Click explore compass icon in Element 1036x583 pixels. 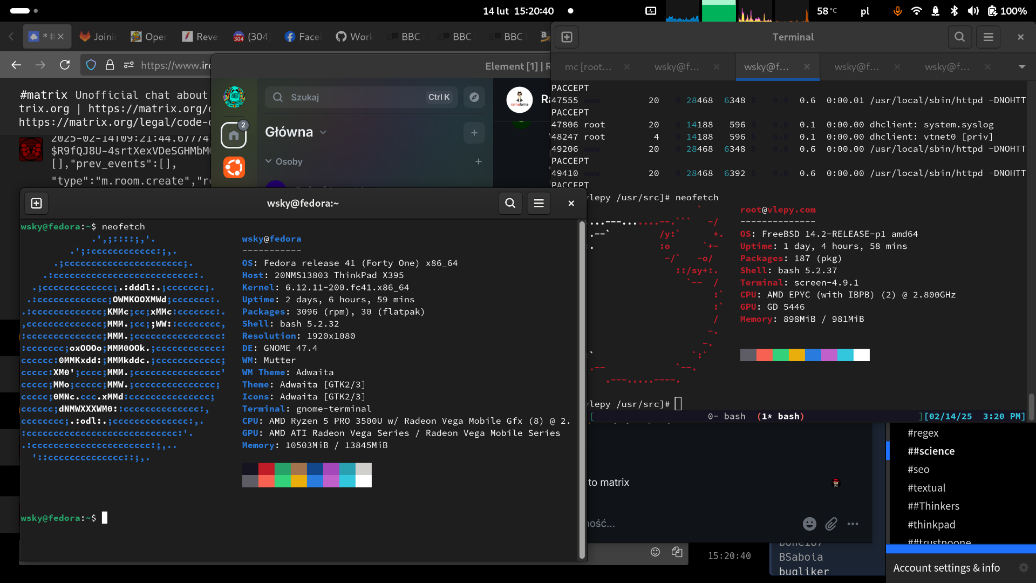coord(474,97)
